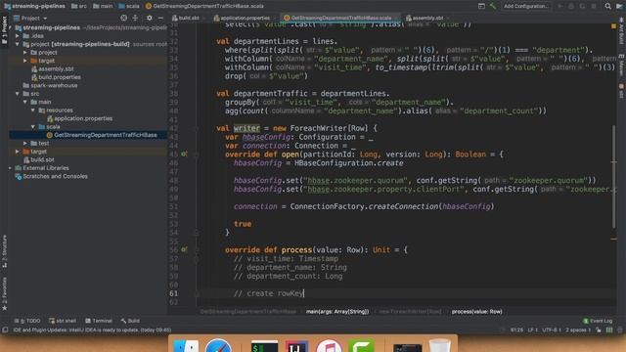Click the LF line separator status entry
This screenshot has height=352, width=626.
pyautogui.click(x=532, y=330)
